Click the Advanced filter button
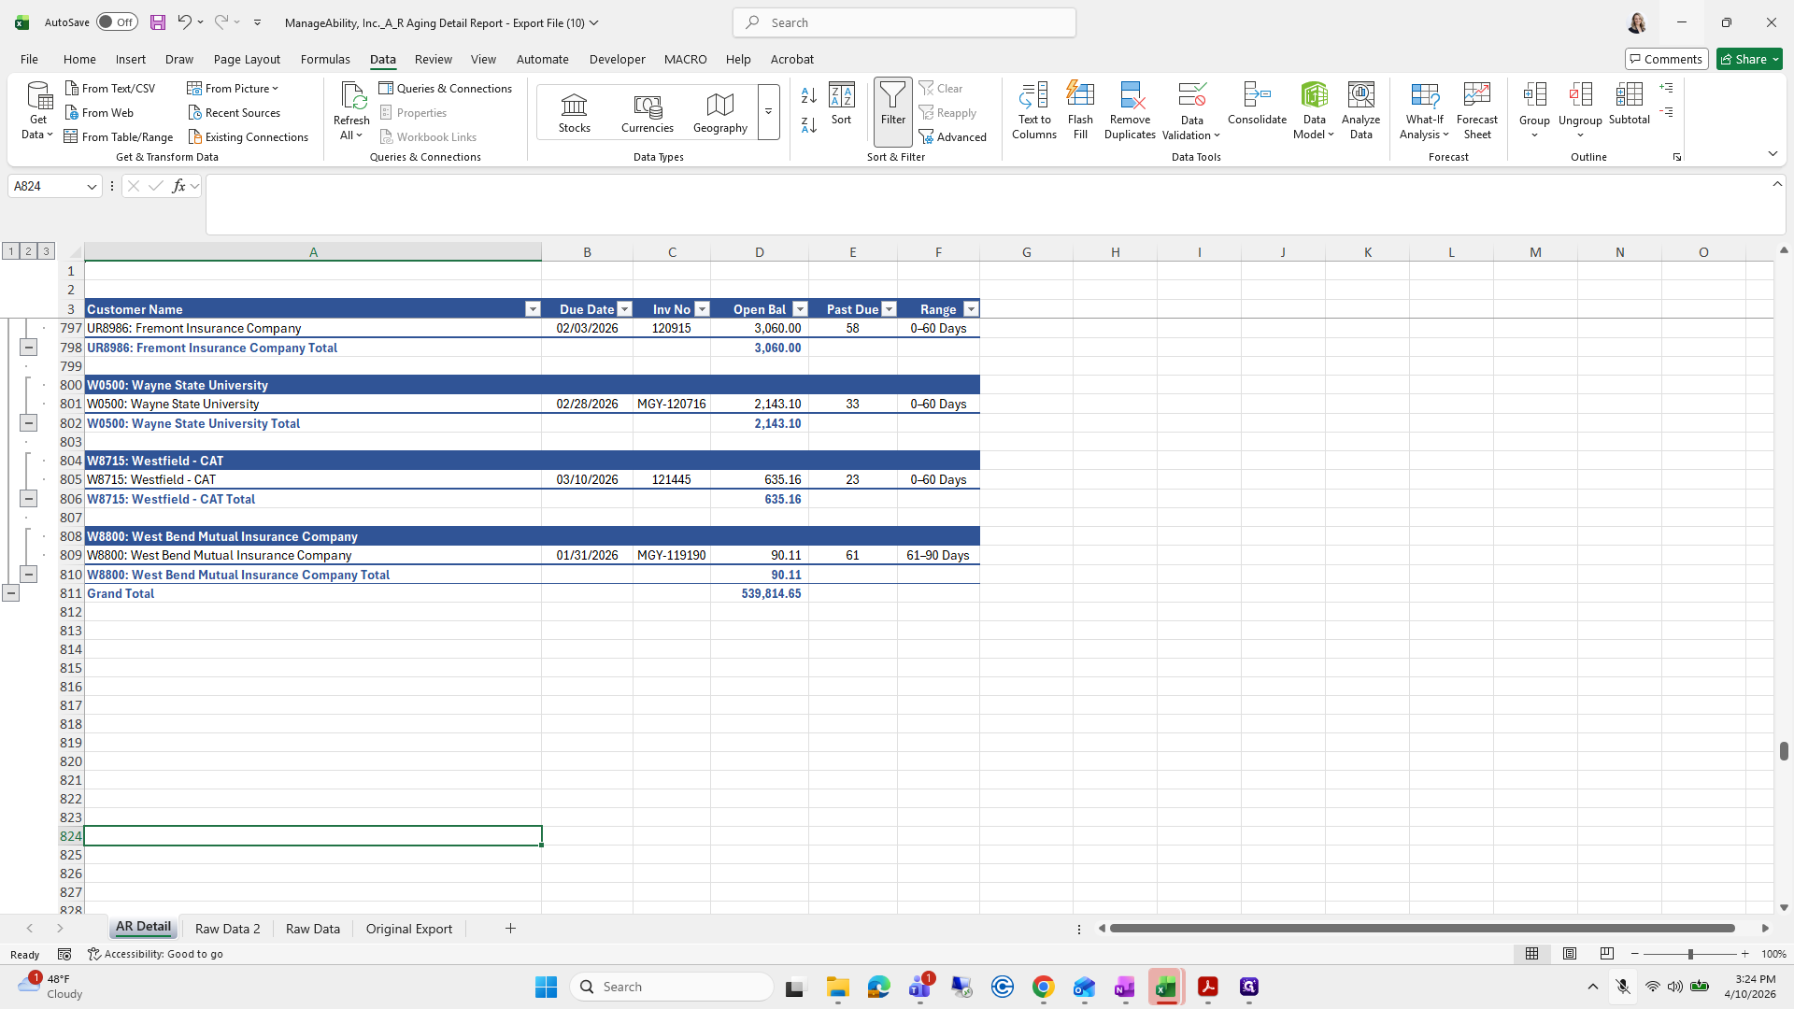 (x=952, y=136)
